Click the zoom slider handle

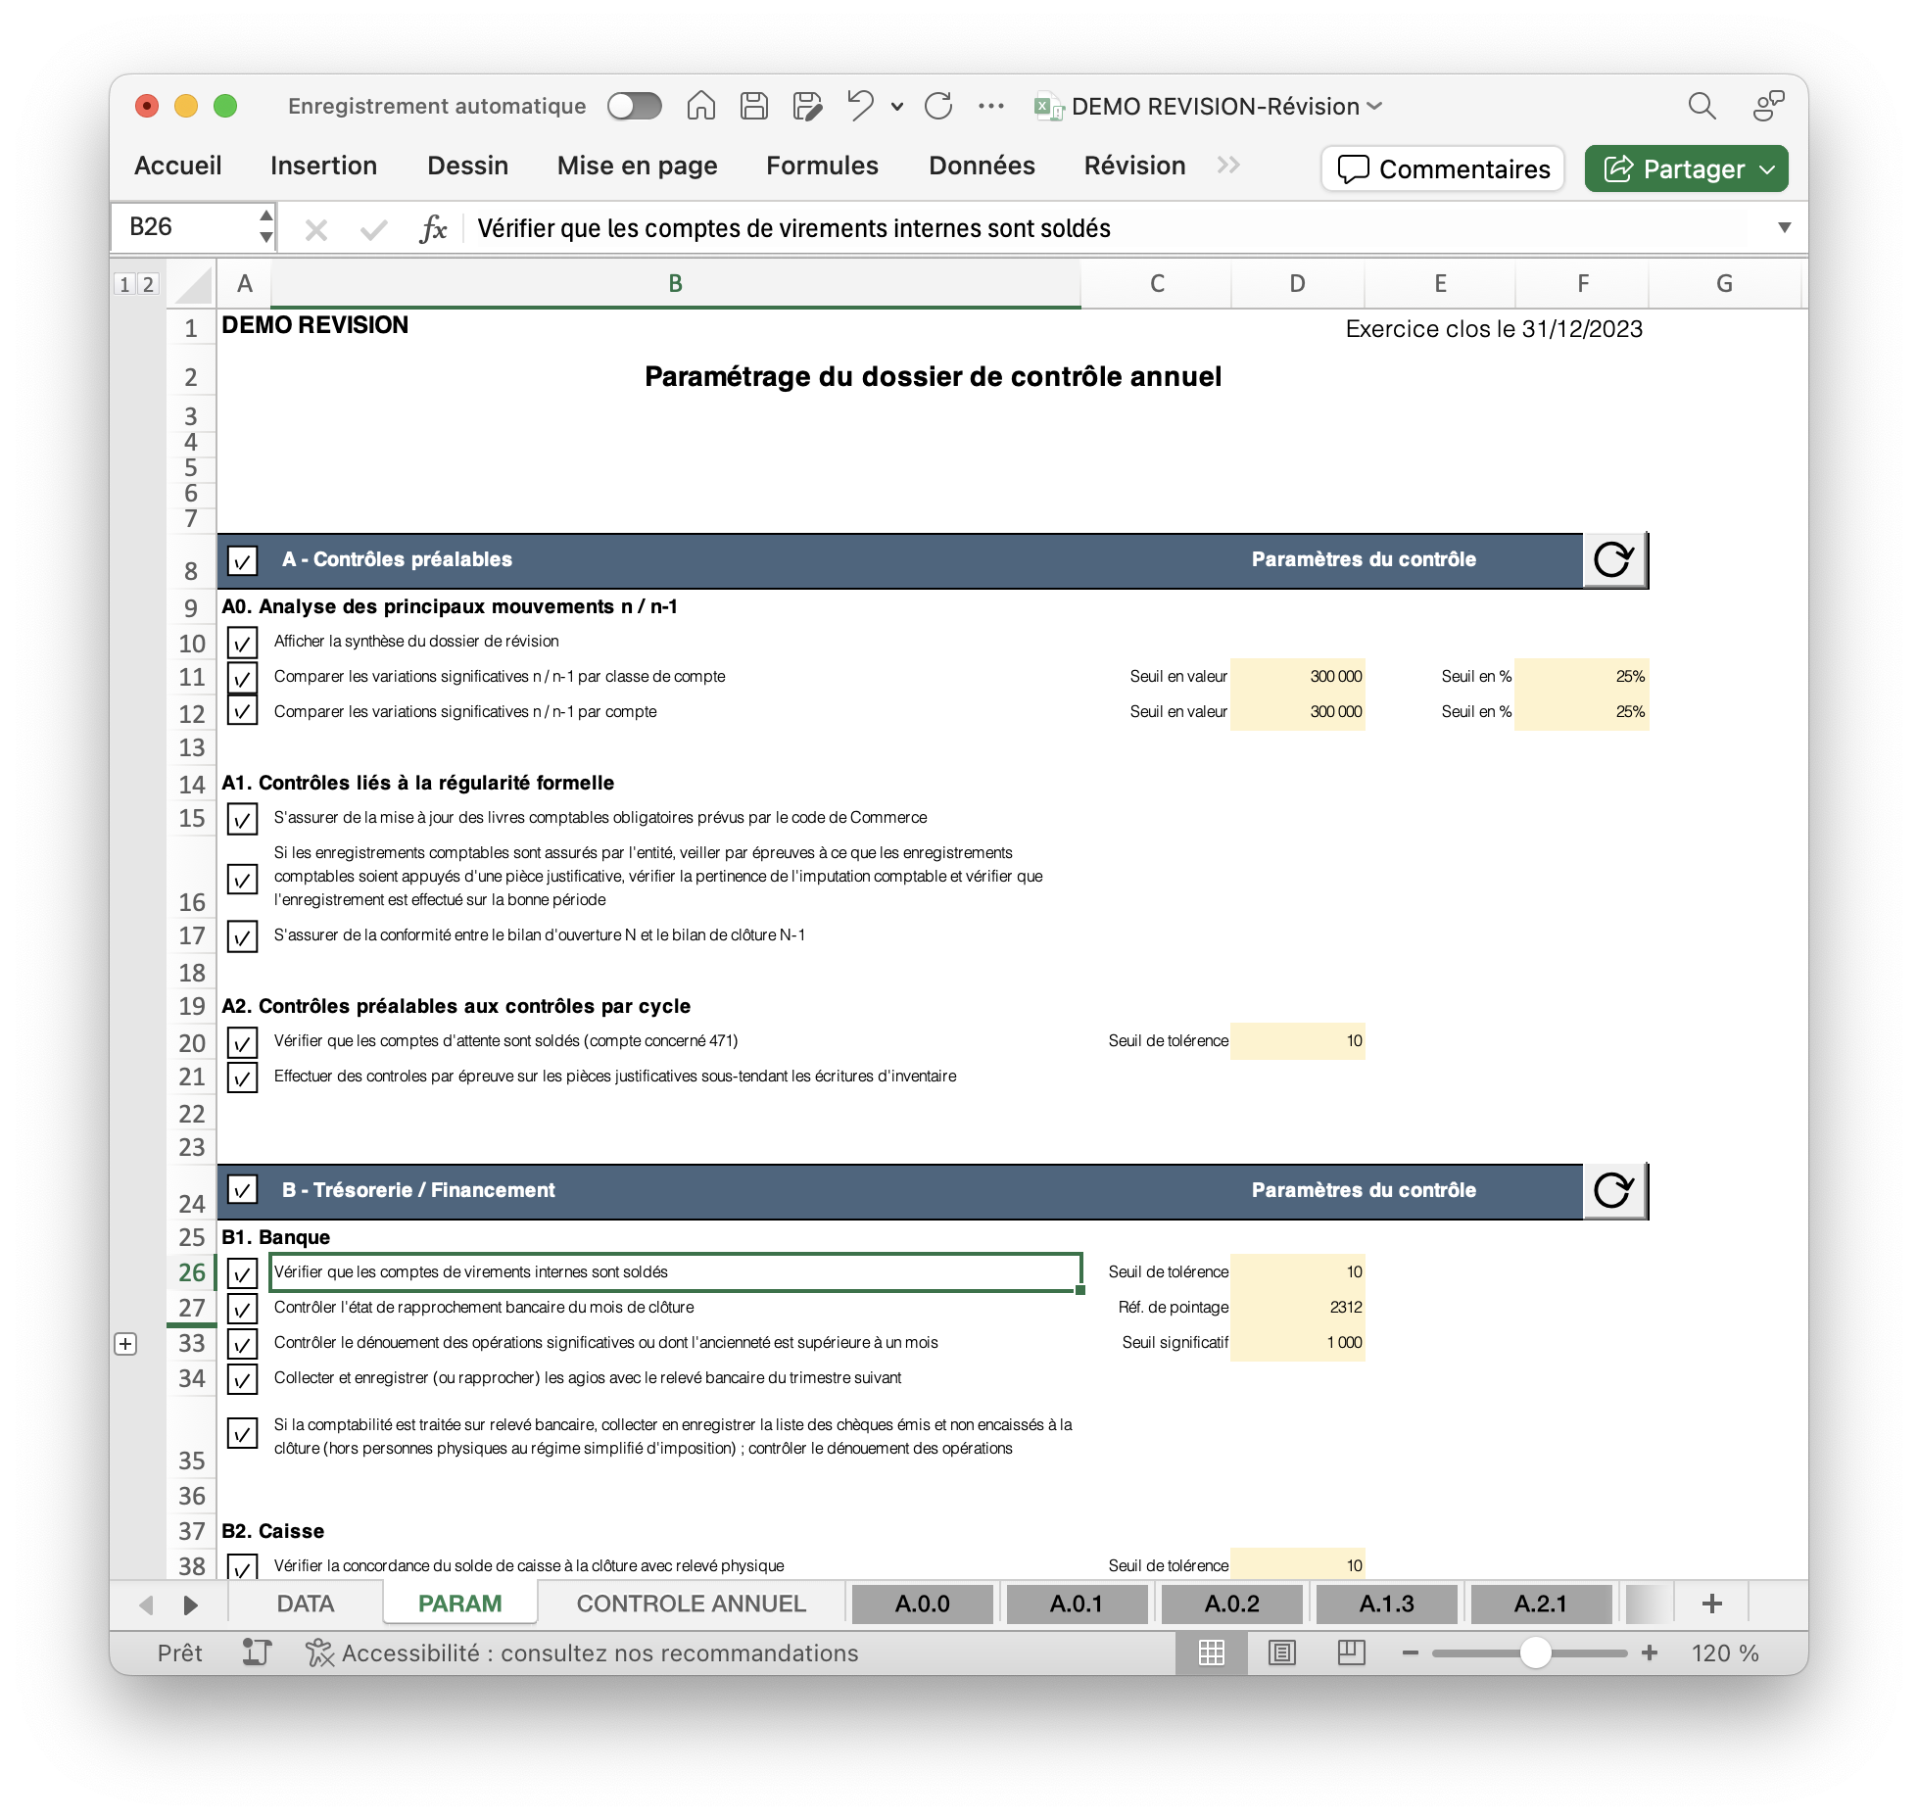(1536, 1653)
